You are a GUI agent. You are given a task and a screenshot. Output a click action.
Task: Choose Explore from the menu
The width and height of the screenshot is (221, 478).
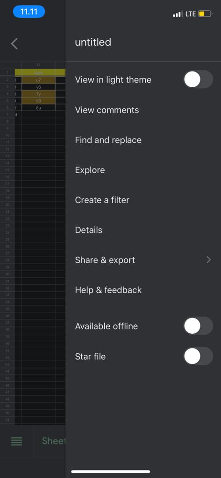point(90,170)
